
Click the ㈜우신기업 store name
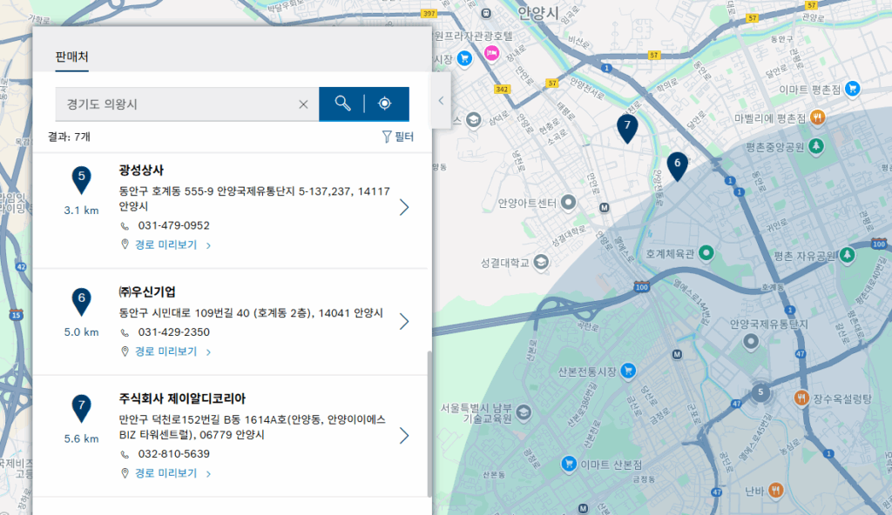[x=147, y=291]
